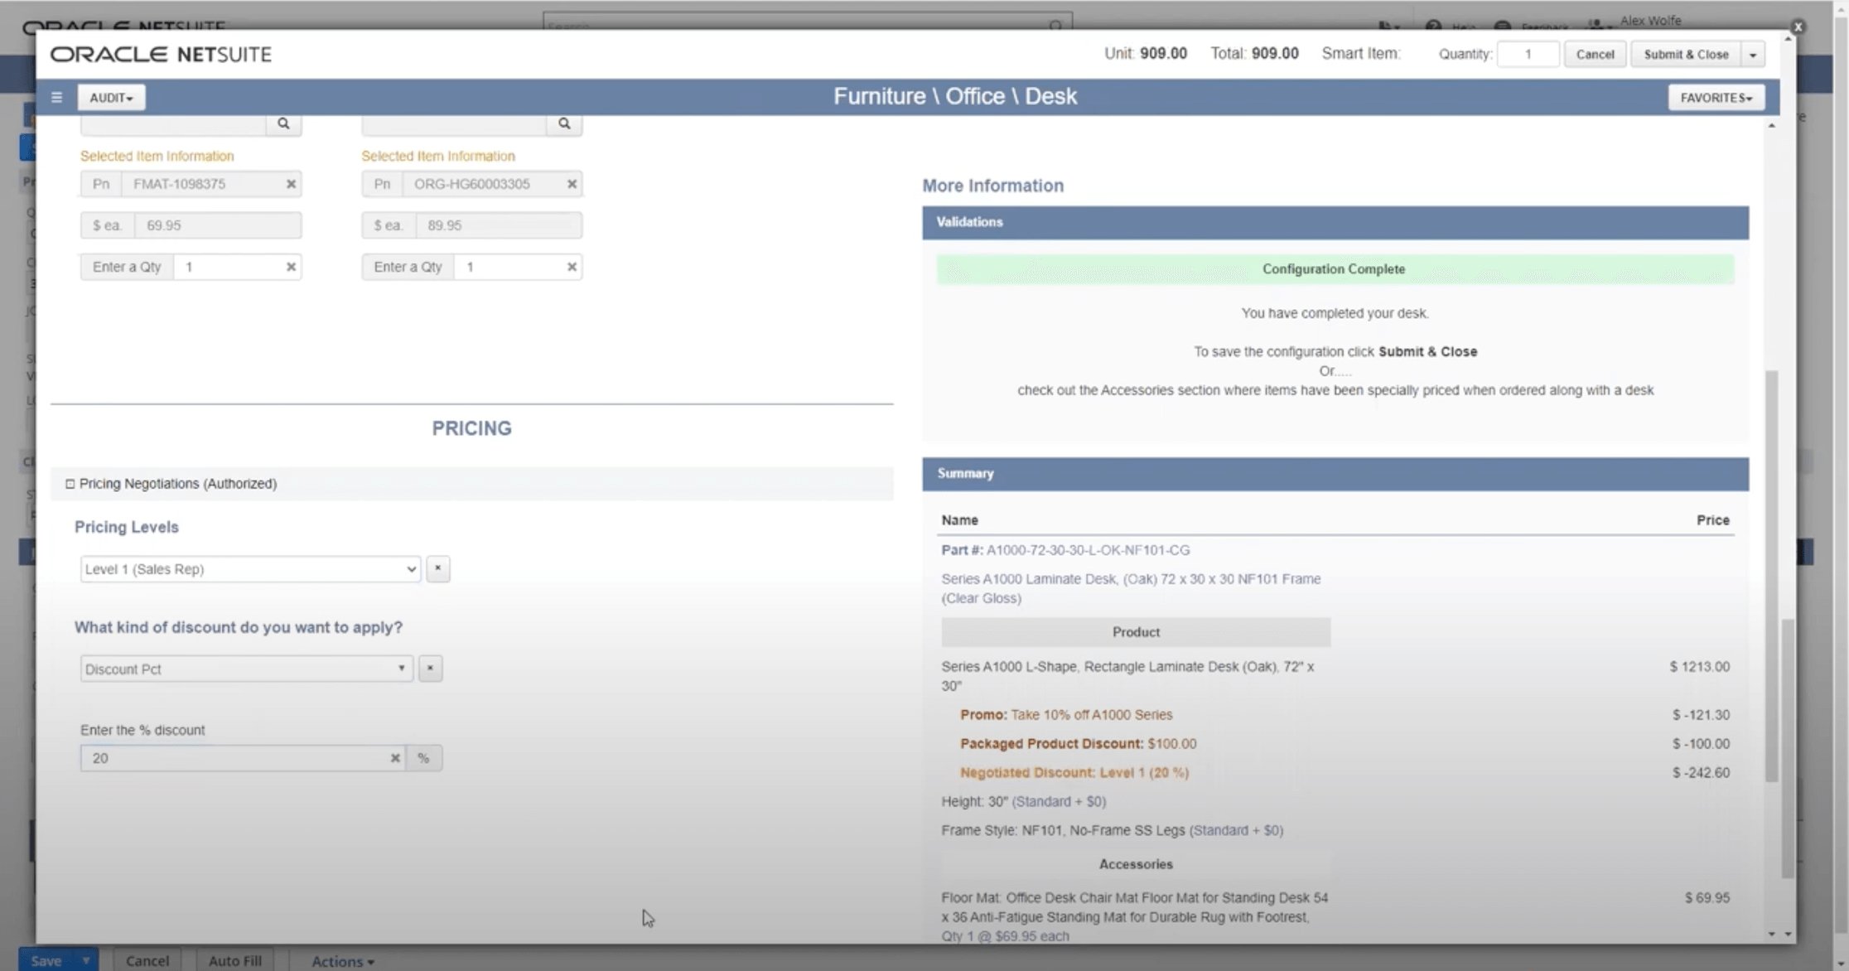Clear the 20 percent discount value
Viewport: 1849px width, 971px height.
point(395,758)
